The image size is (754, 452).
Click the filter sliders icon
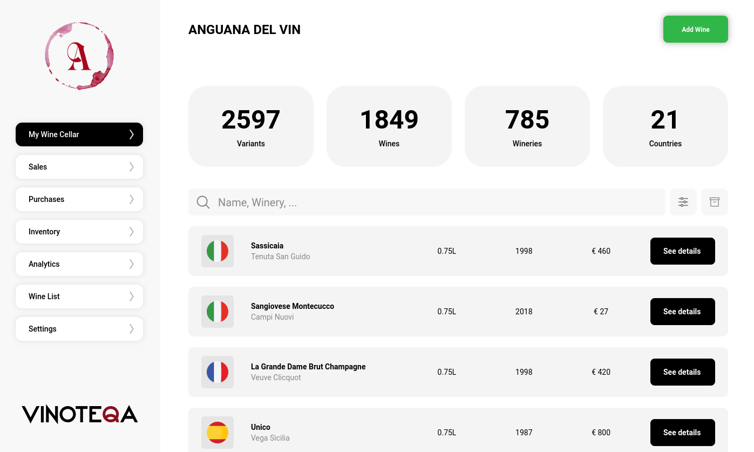pos(683,202)
